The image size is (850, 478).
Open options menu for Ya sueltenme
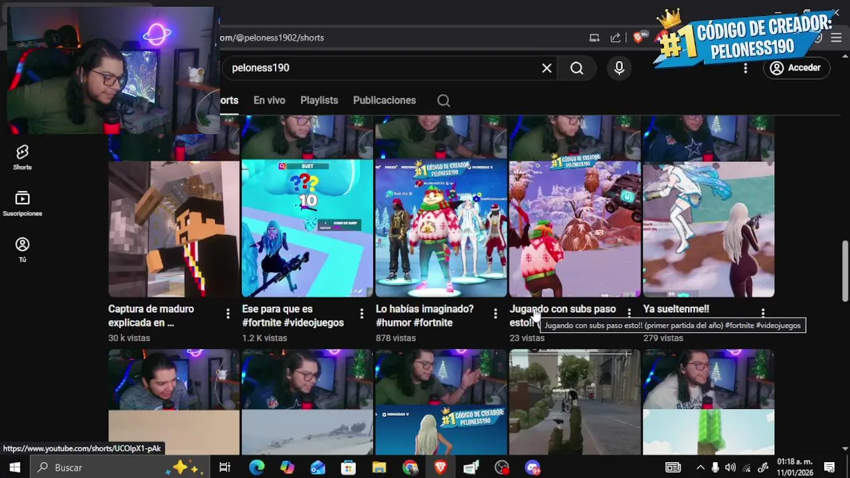(762, 313)
